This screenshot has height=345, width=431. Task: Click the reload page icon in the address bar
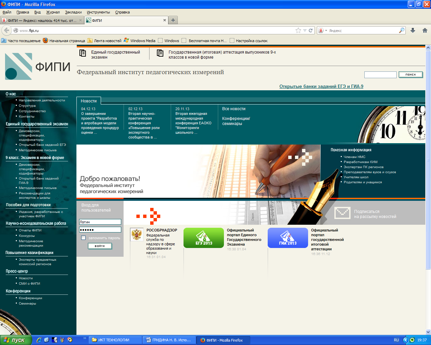pyautogui.click(x=311, y=30)
